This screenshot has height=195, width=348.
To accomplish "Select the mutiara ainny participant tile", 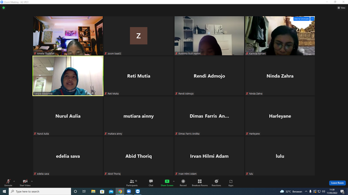I will 139,116.
